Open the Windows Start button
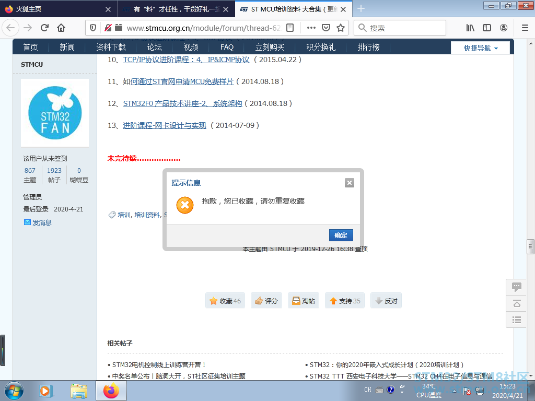Viewport: 535px width, 401px height. pos(14,391)
